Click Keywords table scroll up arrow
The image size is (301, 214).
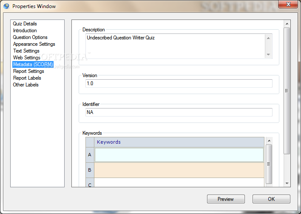point(269,141)
